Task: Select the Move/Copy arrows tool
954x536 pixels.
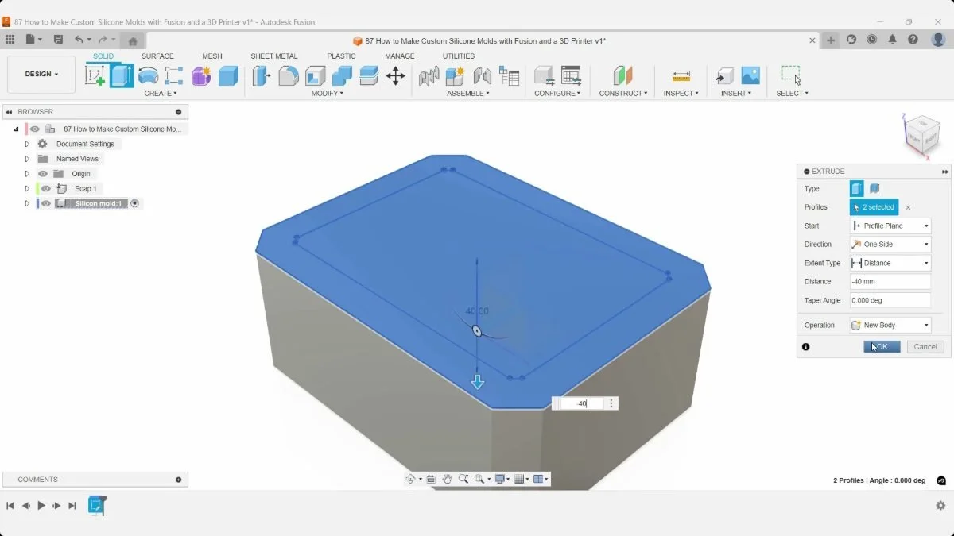Action: point(395,75)
